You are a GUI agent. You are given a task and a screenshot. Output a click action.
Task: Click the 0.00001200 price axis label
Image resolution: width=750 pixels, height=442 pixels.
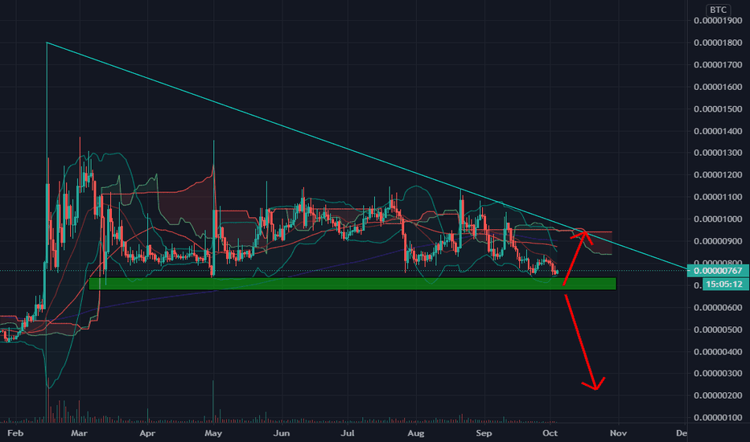point(718,175)
